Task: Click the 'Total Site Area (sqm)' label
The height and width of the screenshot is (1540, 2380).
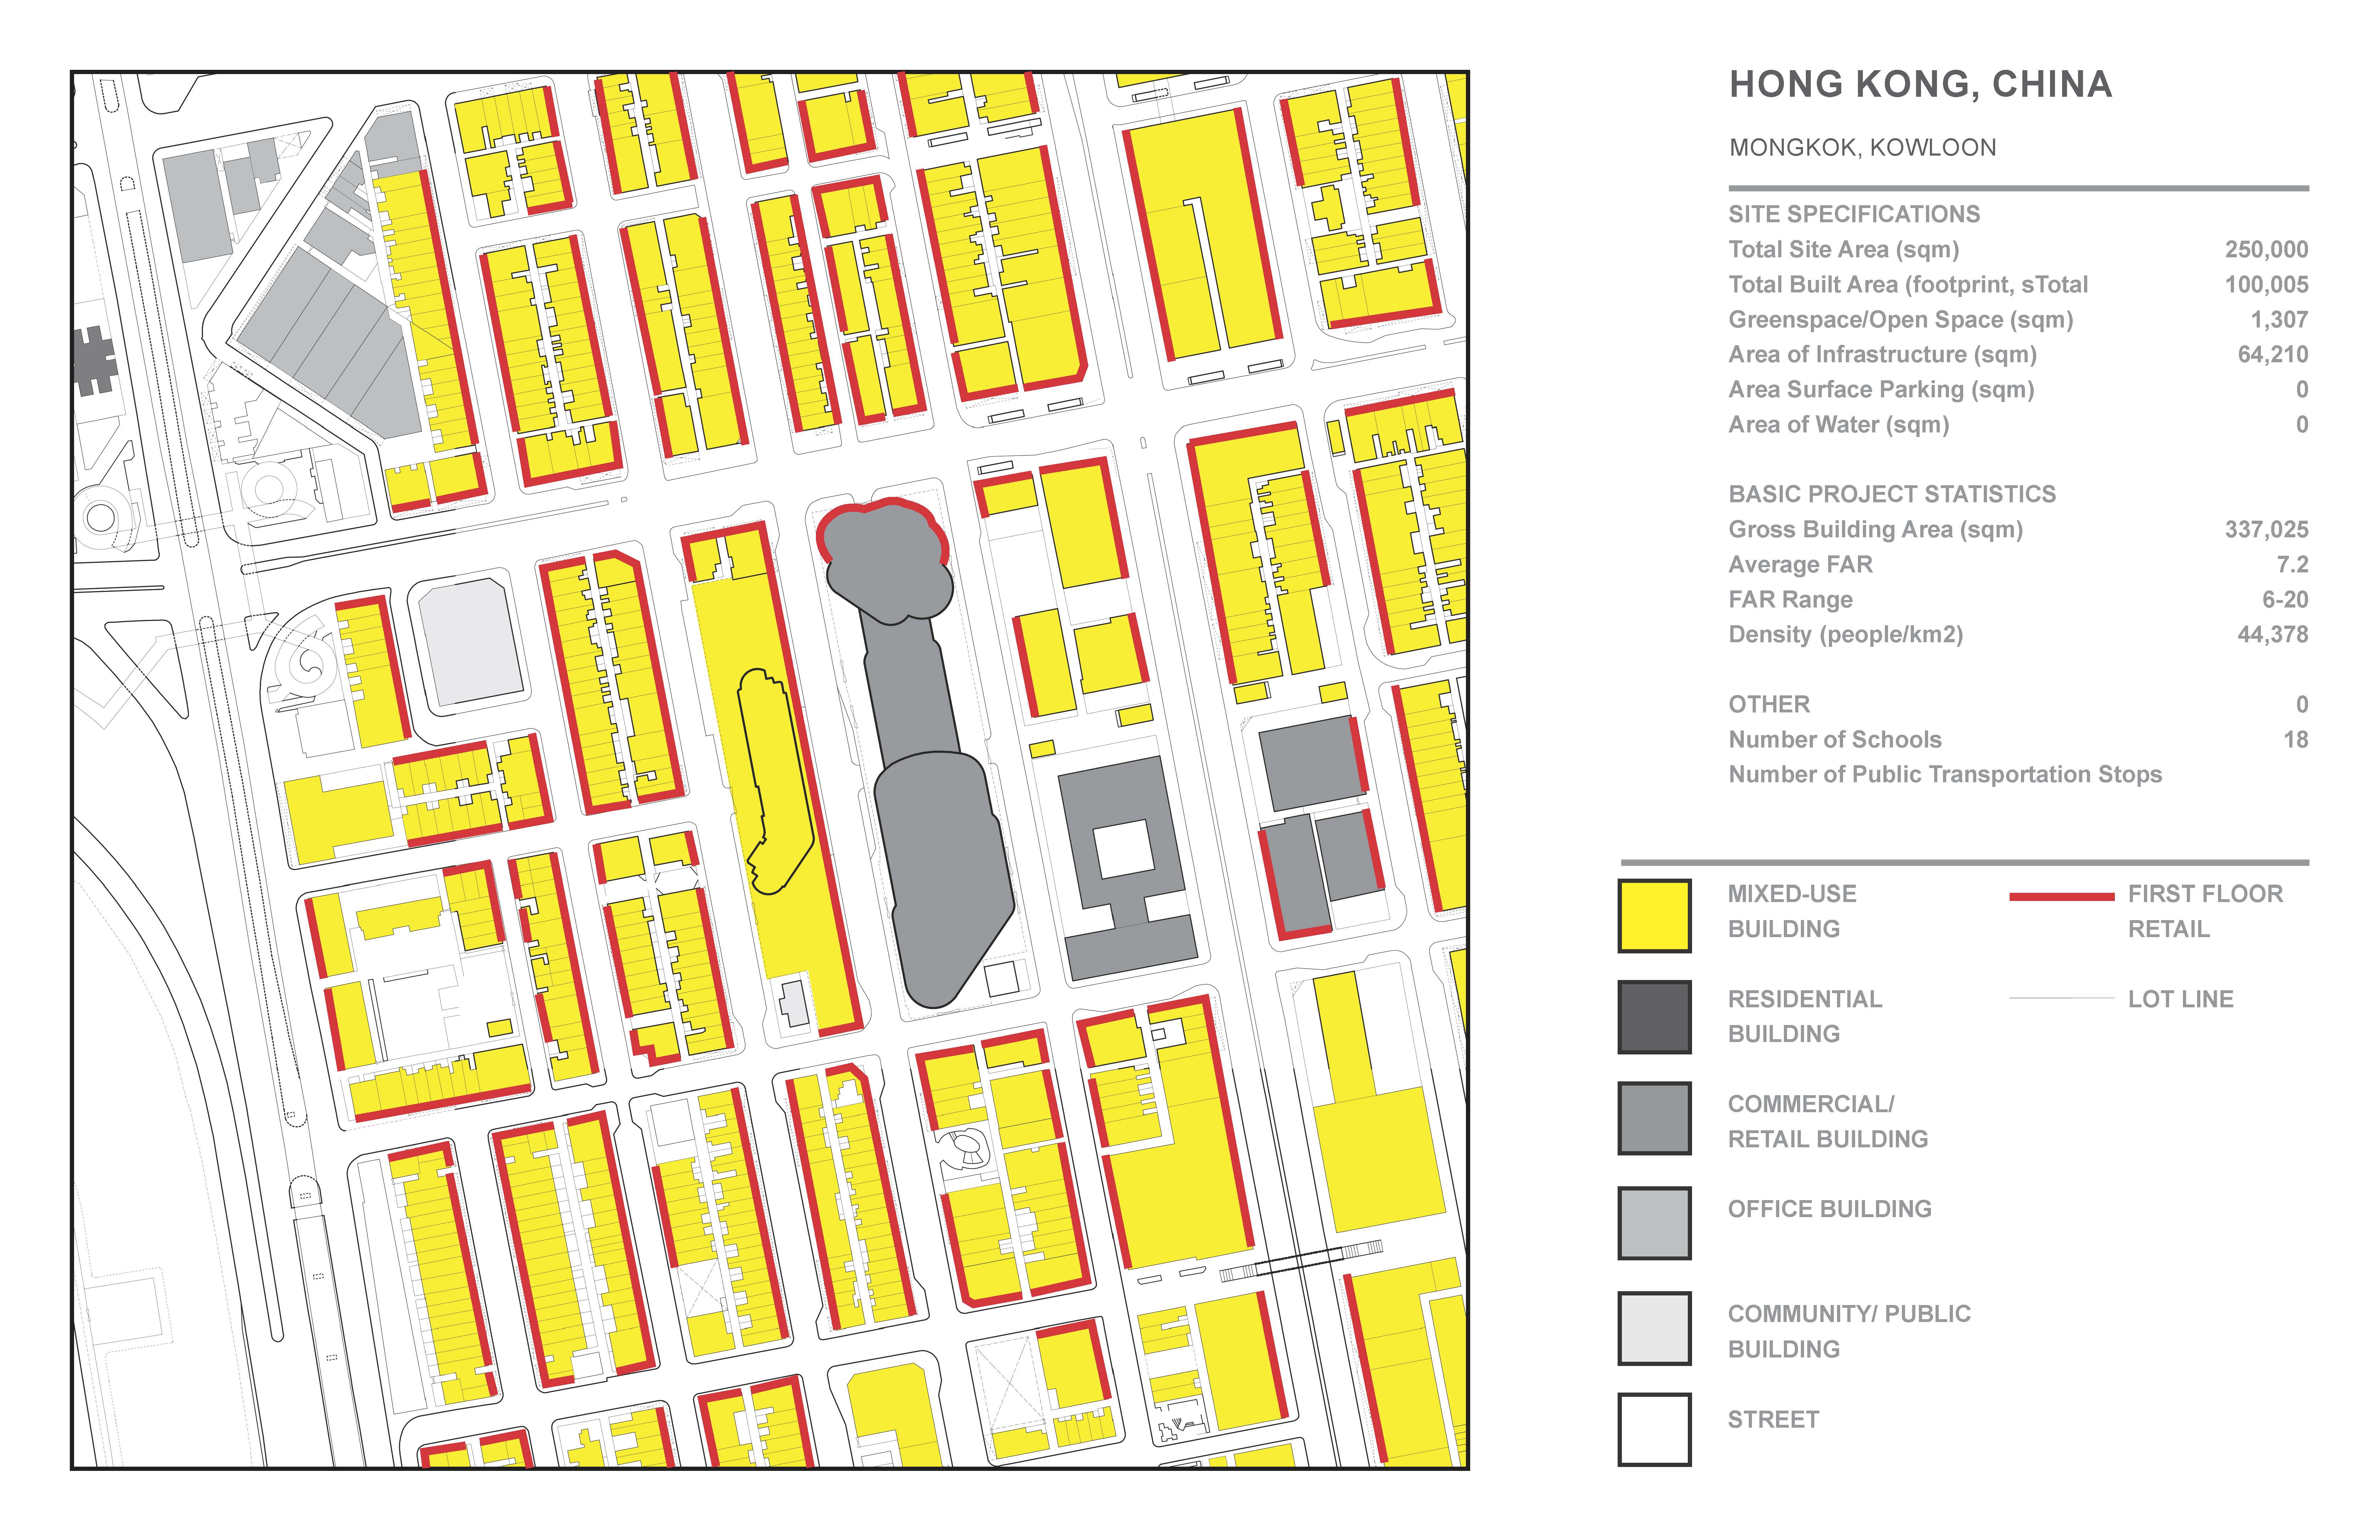Action: click(x=1844, y=249)
